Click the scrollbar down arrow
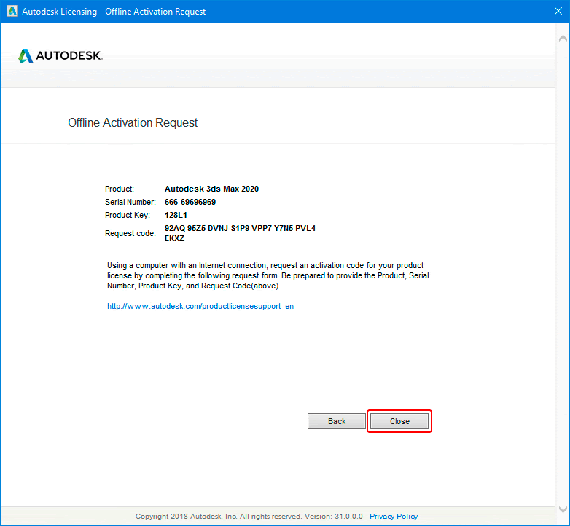Image resolution: width=570 pixels, height=526 pixels. point(563,509)
